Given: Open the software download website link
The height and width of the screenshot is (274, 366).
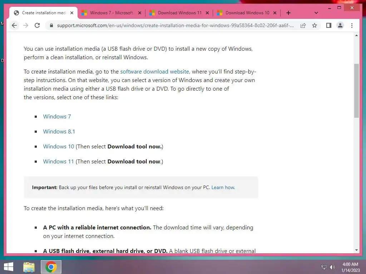Looking at the screenshot, I should (x=154, y=71).
